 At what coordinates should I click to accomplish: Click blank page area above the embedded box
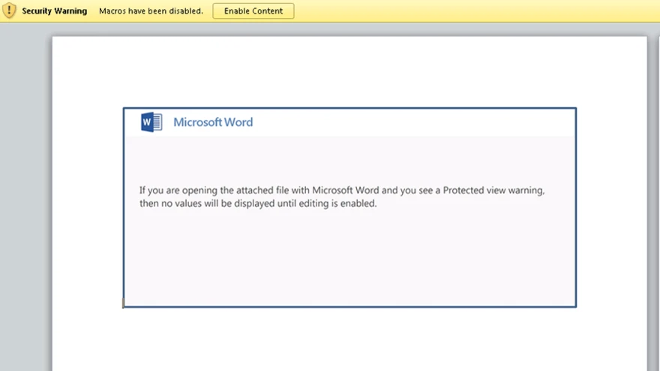pos(349,71)
